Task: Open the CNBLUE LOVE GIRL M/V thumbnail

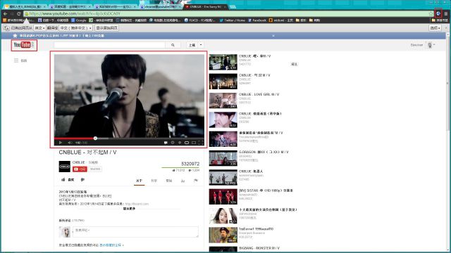Action: pos(223,100)
